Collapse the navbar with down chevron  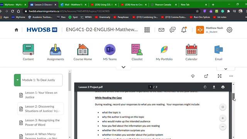point(123,67)
